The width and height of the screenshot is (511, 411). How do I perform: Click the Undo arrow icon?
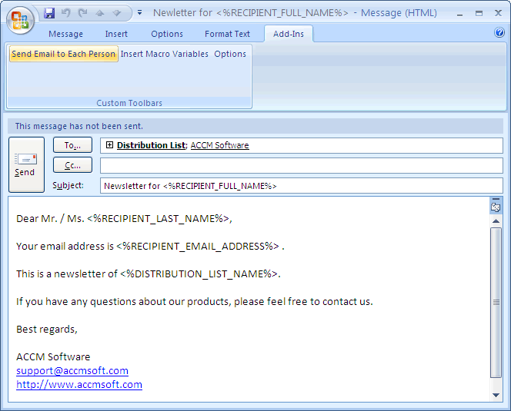click(66, 13)
